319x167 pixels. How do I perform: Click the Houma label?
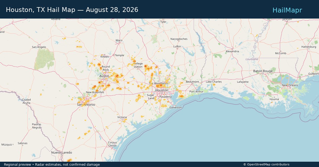[274, 99]
